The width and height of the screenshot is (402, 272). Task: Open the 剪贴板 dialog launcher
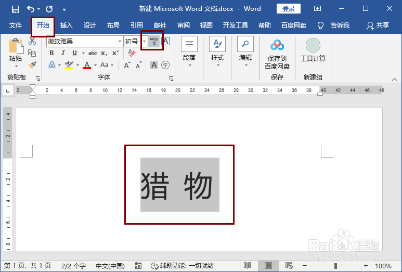tap(38, 79)
